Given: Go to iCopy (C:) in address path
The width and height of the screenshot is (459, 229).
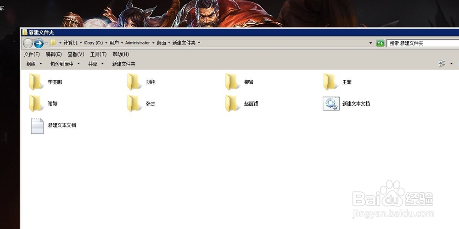Looking at the screenshot, I should 93,43.
